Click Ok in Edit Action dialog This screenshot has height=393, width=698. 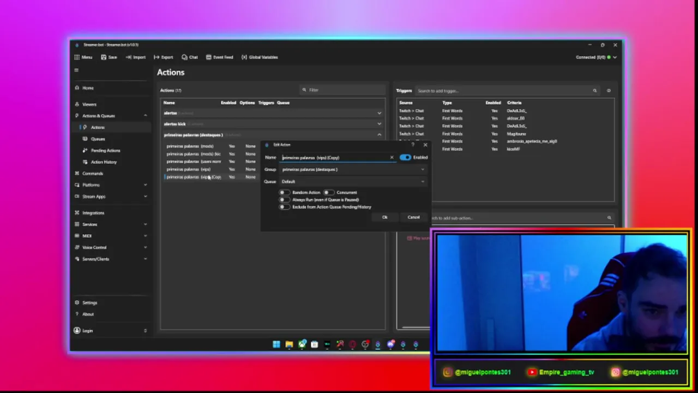384,217
